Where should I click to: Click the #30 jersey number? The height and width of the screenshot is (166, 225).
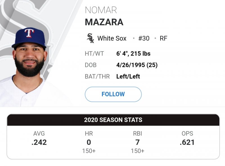[x=144, y=38]
